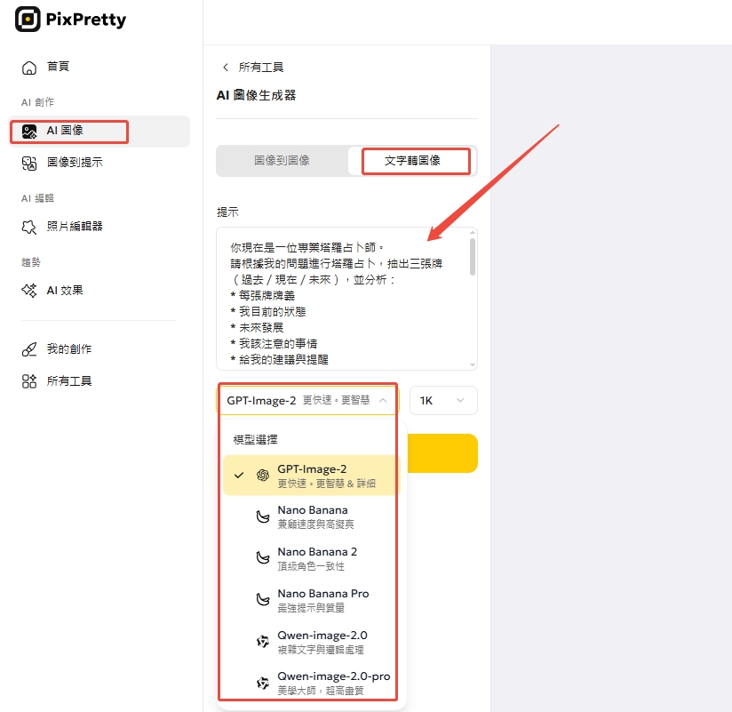
Task: Click the model dropdown's up chevron
Action: [383, 400]
